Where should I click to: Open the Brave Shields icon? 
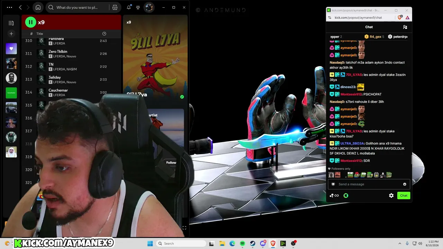point(400,18)
